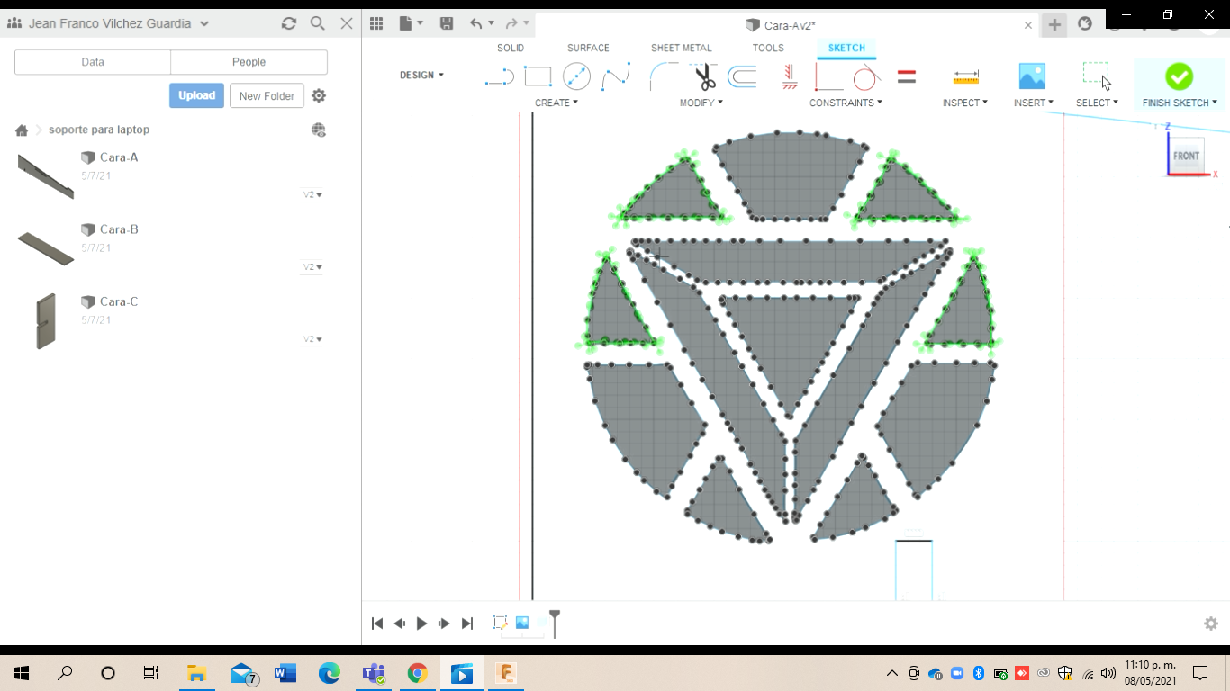Add a new design tab

1054,24
